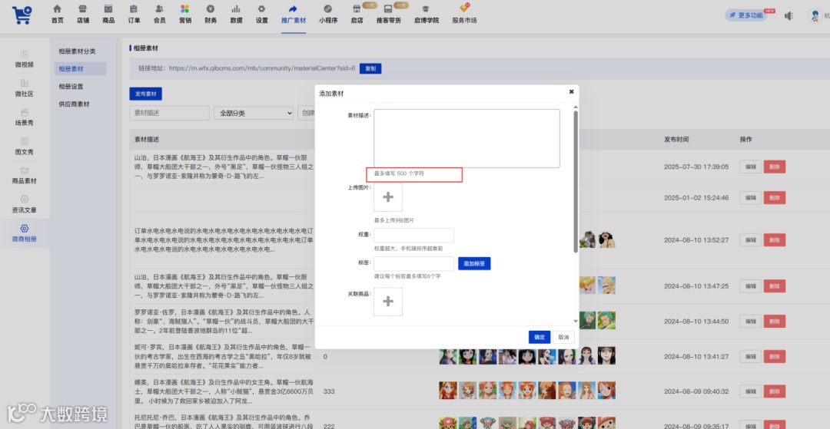Copy the link address with 复制
The image size is (830, 429).
point(370,68)
